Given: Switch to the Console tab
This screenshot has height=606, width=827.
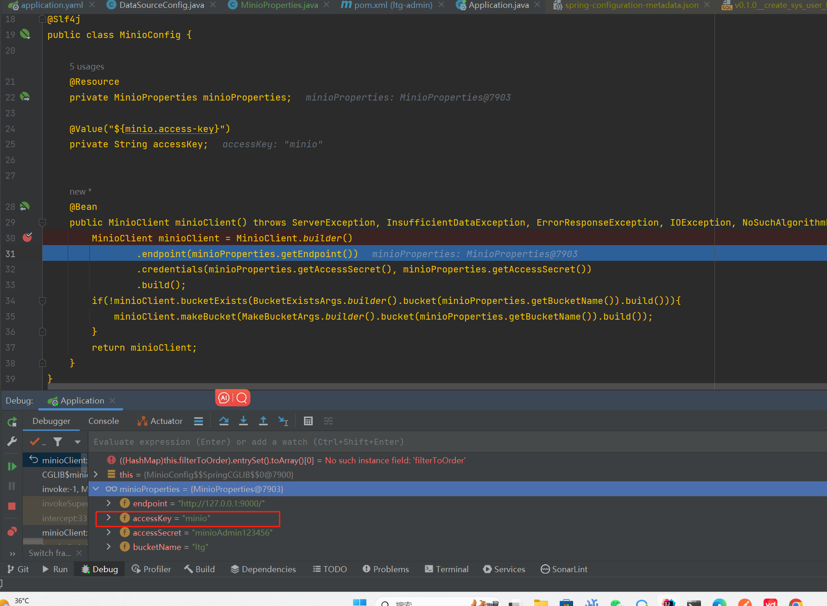Looking at the screenshot, I should 103,421.
